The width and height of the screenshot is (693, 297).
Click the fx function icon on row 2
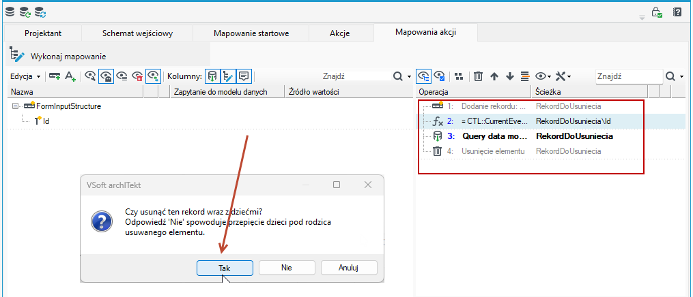click(x=437, y=121)
